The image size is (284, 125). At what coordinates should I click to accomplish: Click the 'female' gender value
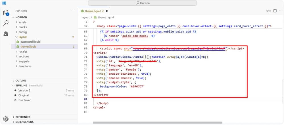click(x=131, y=70)
